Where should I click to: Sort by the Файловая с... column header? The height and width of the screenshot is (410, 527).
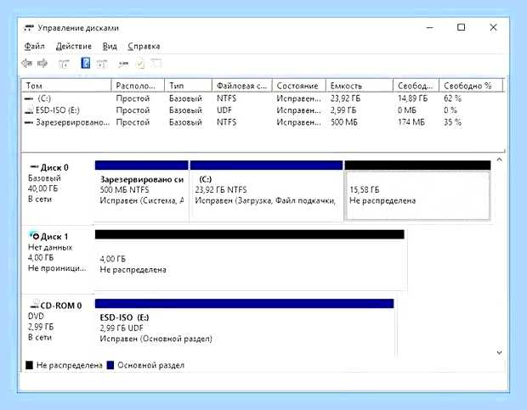[242, 86]
